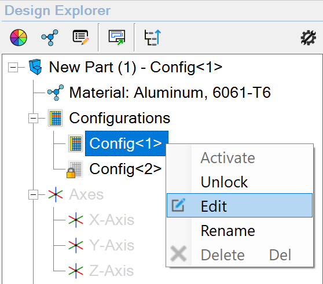Screen dimensions: 323x284
Task: Select New Part (1) - Config<1> label
Action: 135,67
